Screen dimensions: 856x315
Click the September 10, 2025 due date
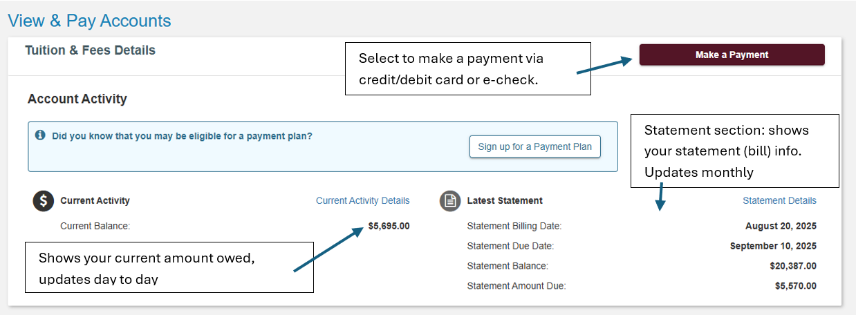pyautogui.click(x=773, y=246)
